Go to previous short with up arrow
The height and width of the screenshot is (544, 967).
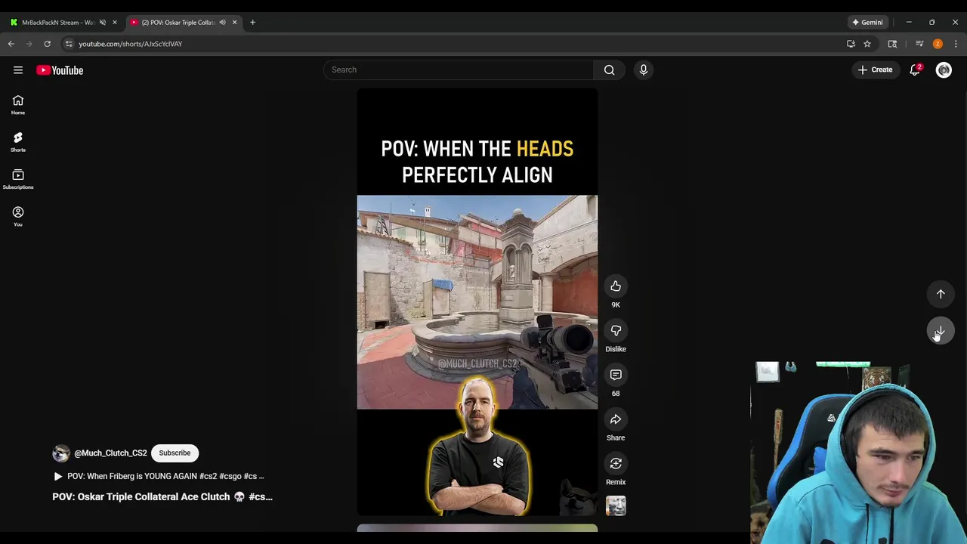click(x=941, y=294)
